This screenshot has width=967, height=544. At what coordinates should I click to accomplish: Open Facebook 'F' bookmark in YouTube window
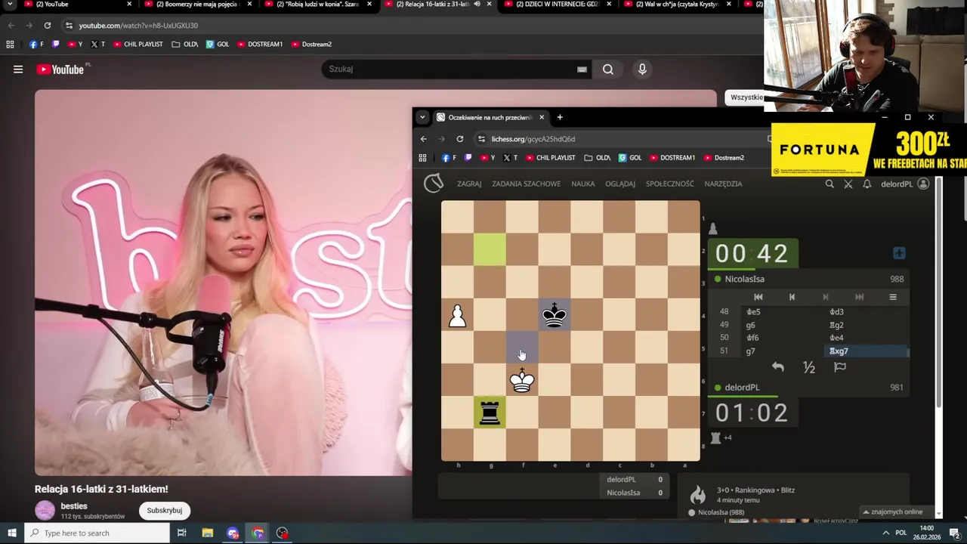(36, 44)
